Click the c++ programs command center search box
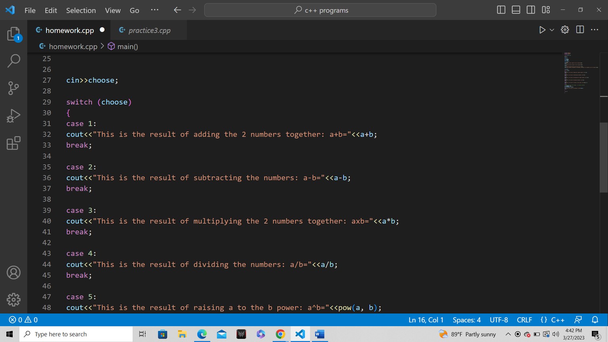The image size is (608, 342). [320, 10]
